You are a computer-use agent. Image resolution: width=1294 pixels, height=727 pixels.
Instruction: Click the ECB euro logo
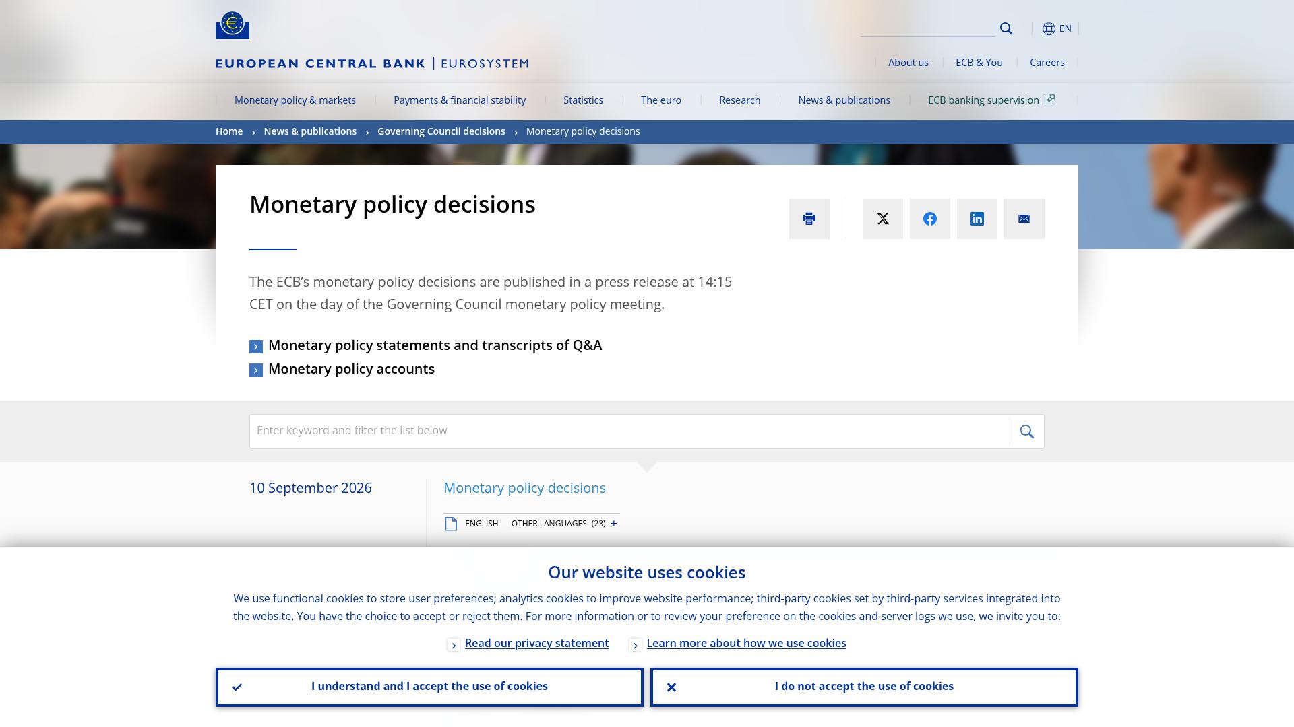point(233,25)
